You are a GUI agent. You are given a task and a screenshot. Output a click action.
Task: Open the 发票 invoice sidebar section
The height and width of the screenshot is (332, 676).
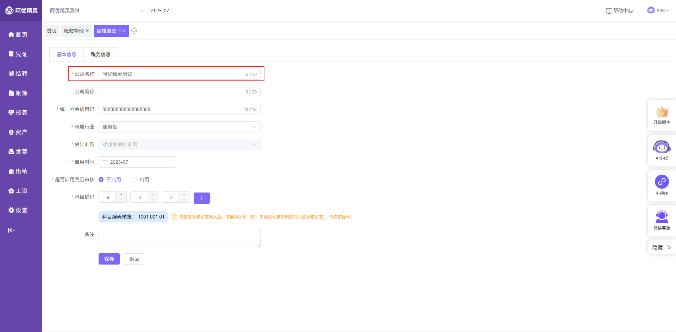18,152
